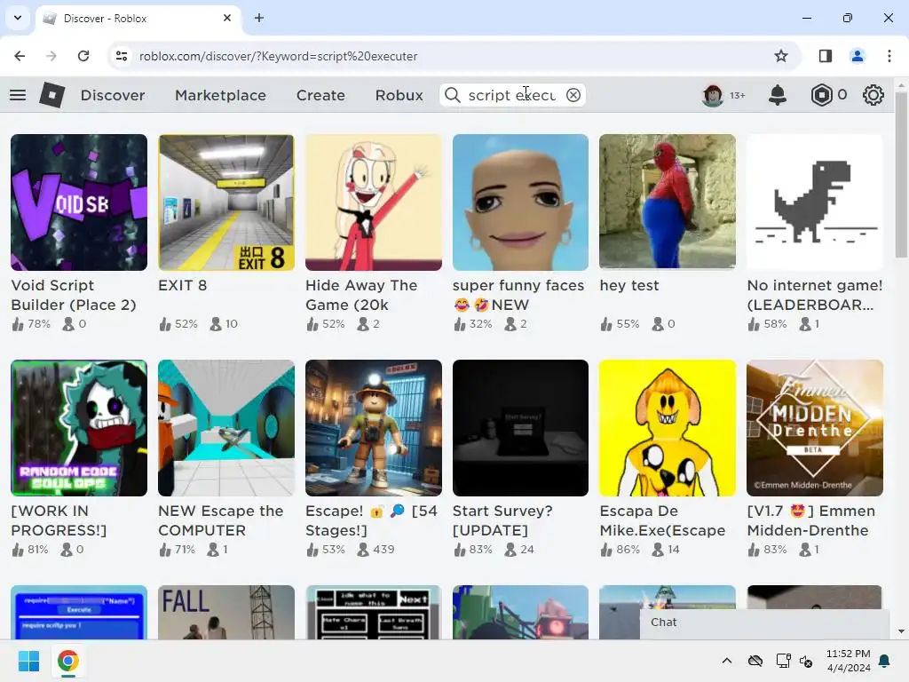The height and width of the screenshot is (682, 909).
Task: Click the Chrome icon in the taskbar
Action: 67,661
